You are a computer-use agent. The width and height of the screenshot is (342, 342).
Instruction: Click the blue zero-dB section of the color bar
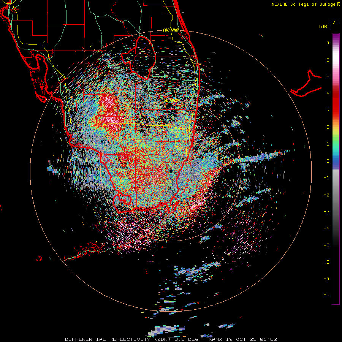pyautogui.click(x=336, y=163)
